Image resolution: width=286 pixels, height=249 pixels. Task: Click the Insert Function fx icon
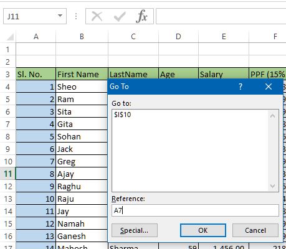[141, 16]
